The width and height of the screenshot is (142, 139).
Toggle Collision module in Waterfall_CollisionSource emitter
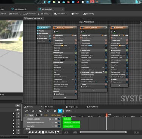[x=76, y=65]
